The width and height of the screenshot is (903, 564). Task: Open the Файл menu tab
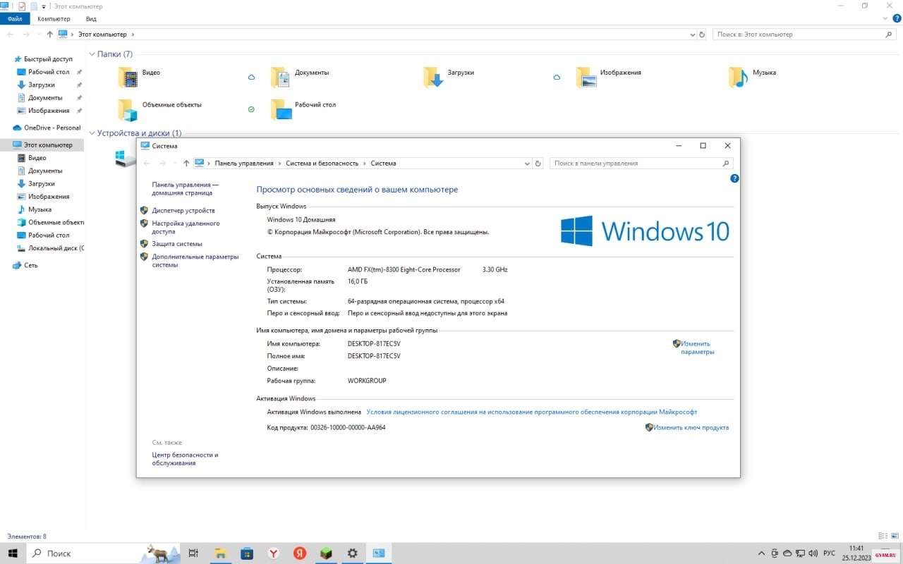(x=15, y=19)
